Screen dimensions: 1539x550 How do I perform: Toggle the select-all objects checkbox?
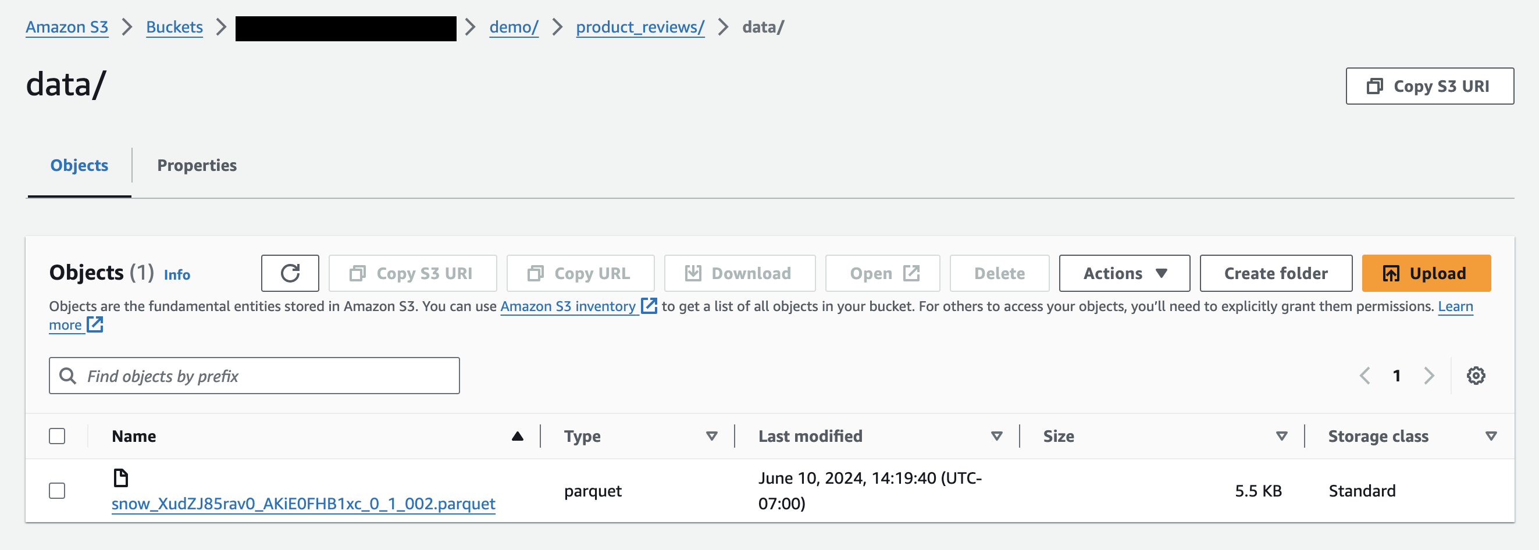tap(57, 436)
